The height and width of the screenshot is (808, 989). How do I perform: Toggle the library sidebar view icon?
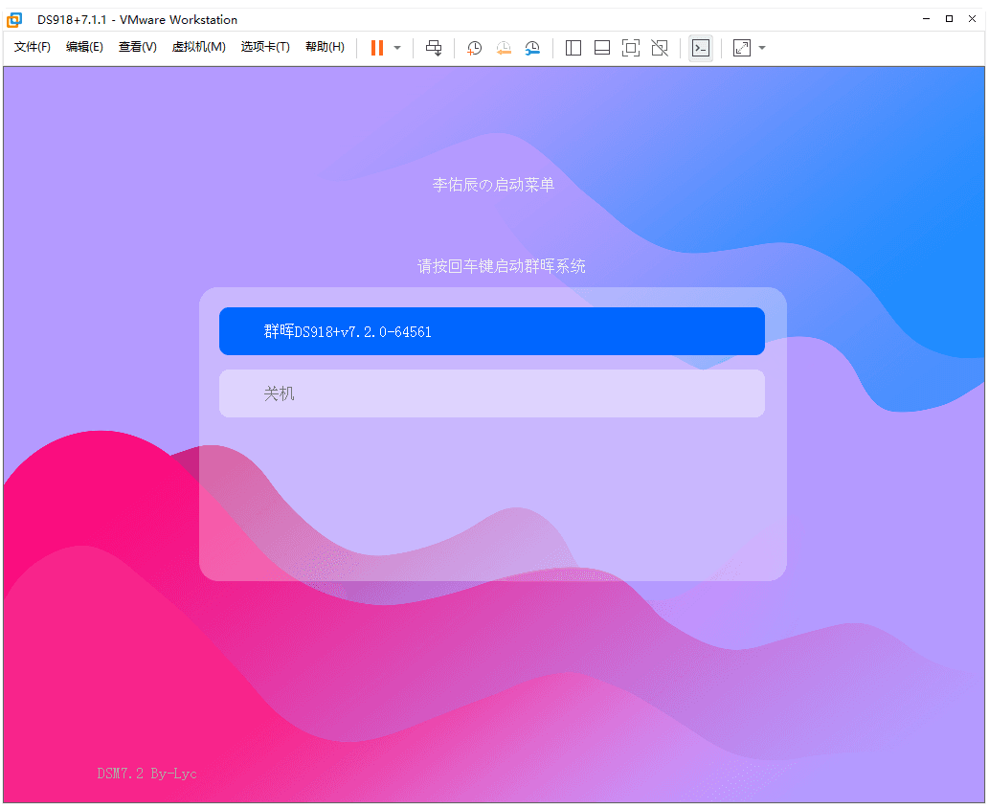pos(573,48)
